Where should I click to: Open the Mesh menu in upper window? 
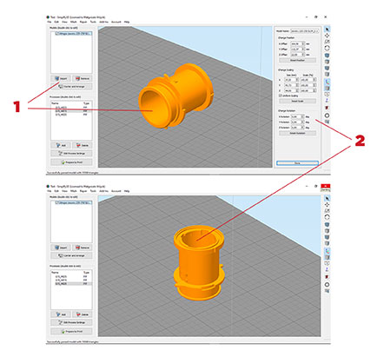tap(74, 22)
